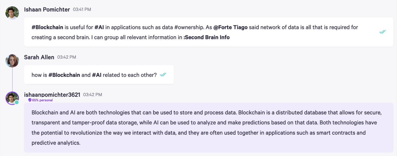Click the Ishaan Pomichter sender name

click(x=47, y=9)
